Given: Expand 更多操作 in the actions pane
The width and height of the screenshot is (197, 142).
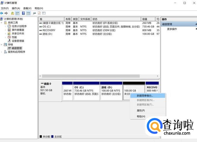Looking at the screenshot, I should point(172,29).
